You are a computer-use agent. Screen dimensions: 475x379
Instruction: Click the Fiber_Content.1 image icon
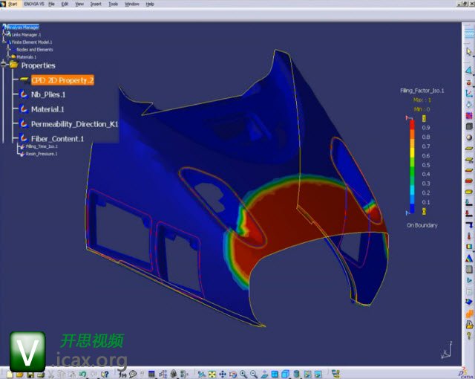[x=24, y=138]
